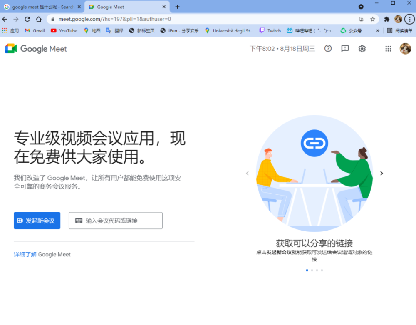
Task: Open Chrome profile avatar in toolbar
Action: tap(398, 19)
